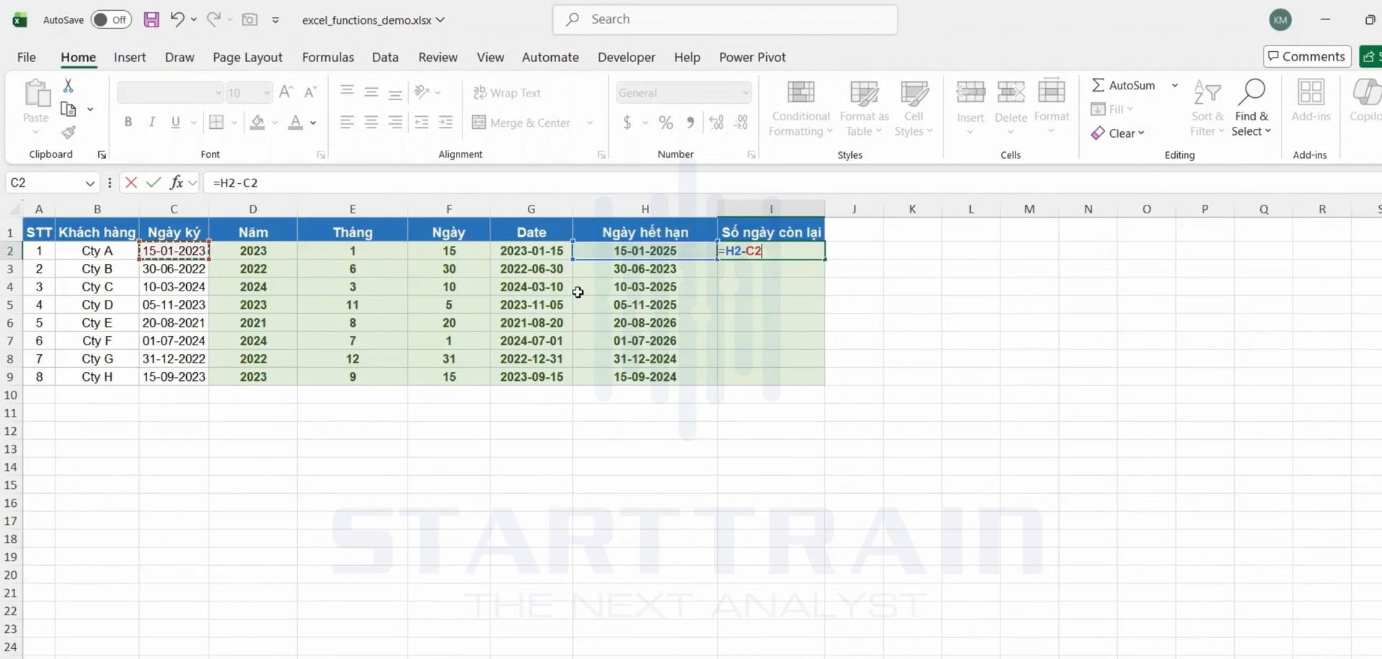Click the Search box in title bar
Screen dimensions: 1382x659
[x=725, y=19]
